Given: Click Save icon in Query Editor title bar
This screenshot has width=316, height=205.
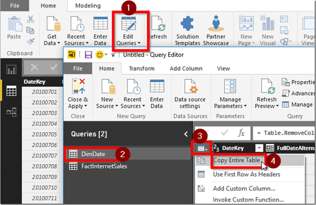Looking at the screenshot, I should (x=88, y=55).
